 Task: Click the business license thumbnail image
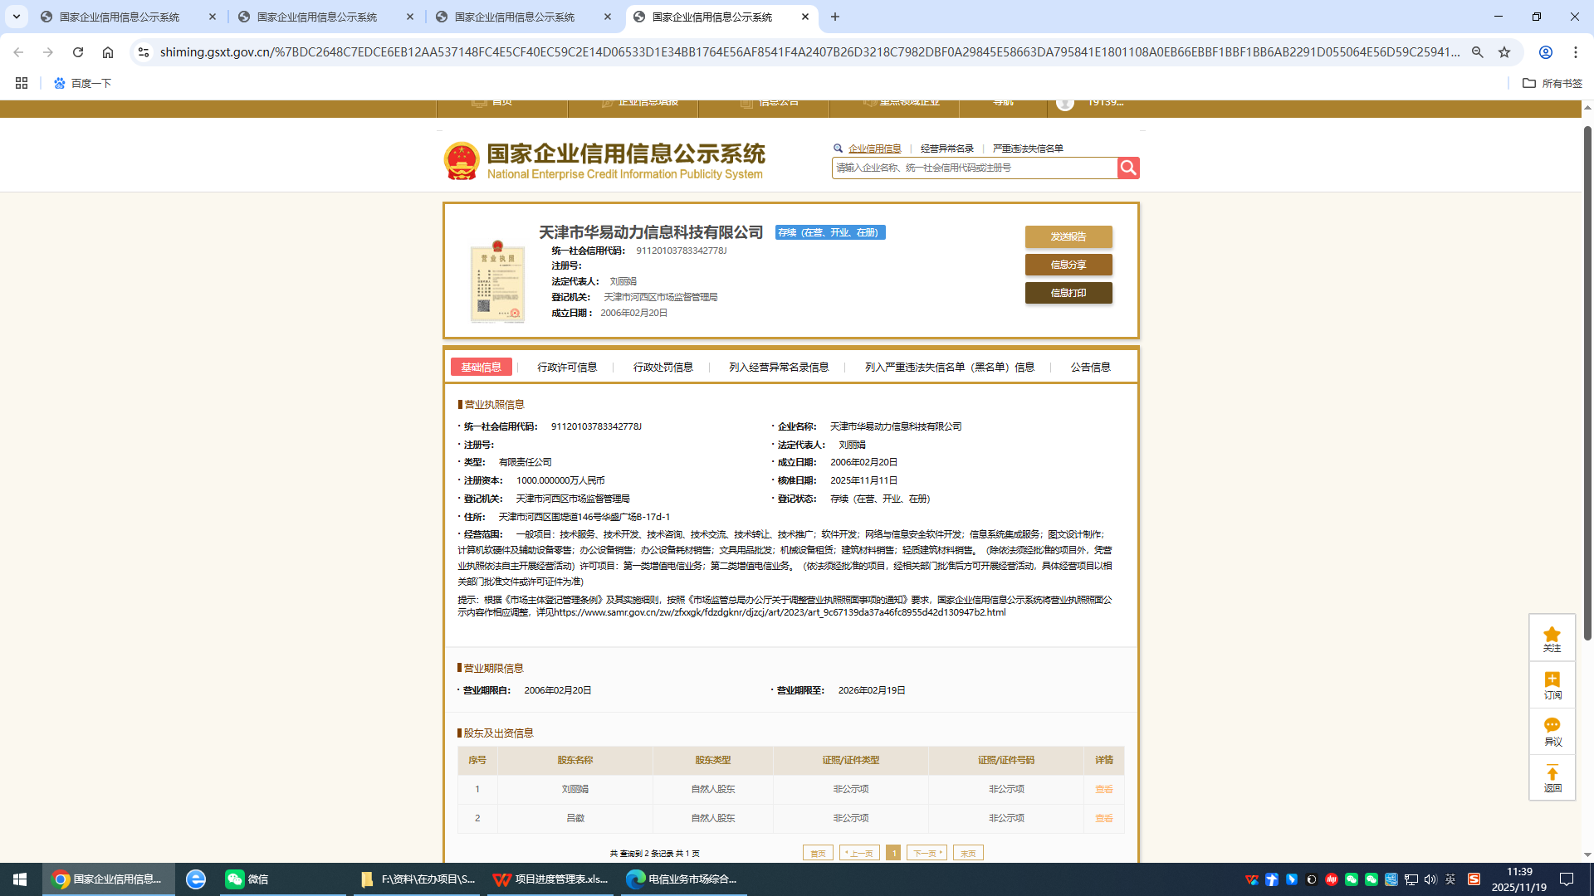click(x=497, y=281)
